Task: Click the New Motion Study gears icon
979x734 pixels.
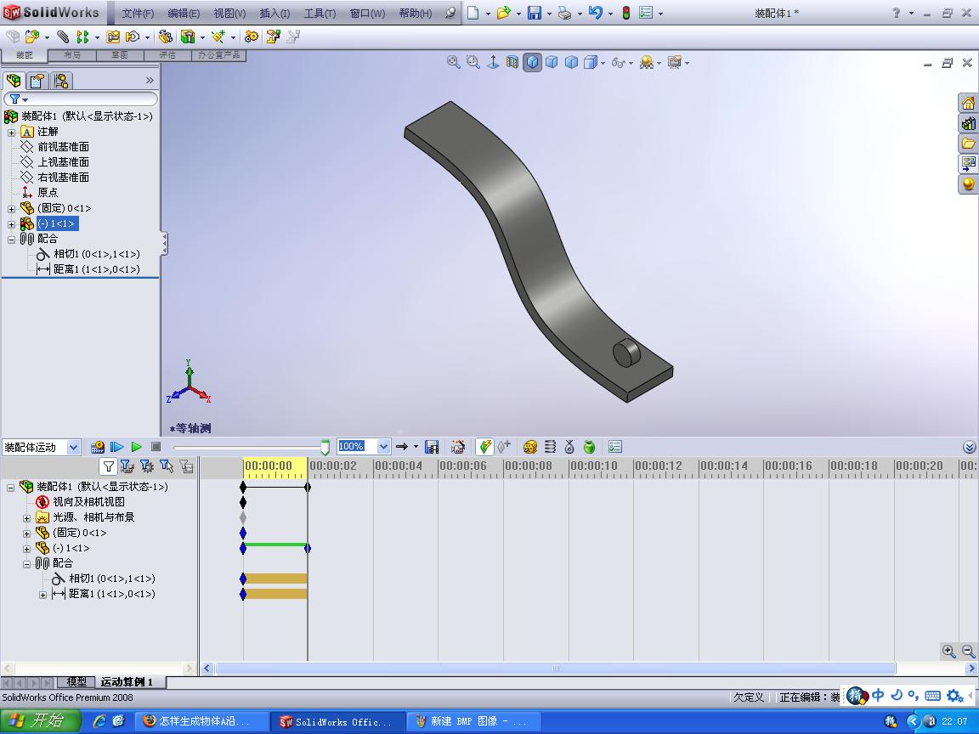Action: [252, 37]
